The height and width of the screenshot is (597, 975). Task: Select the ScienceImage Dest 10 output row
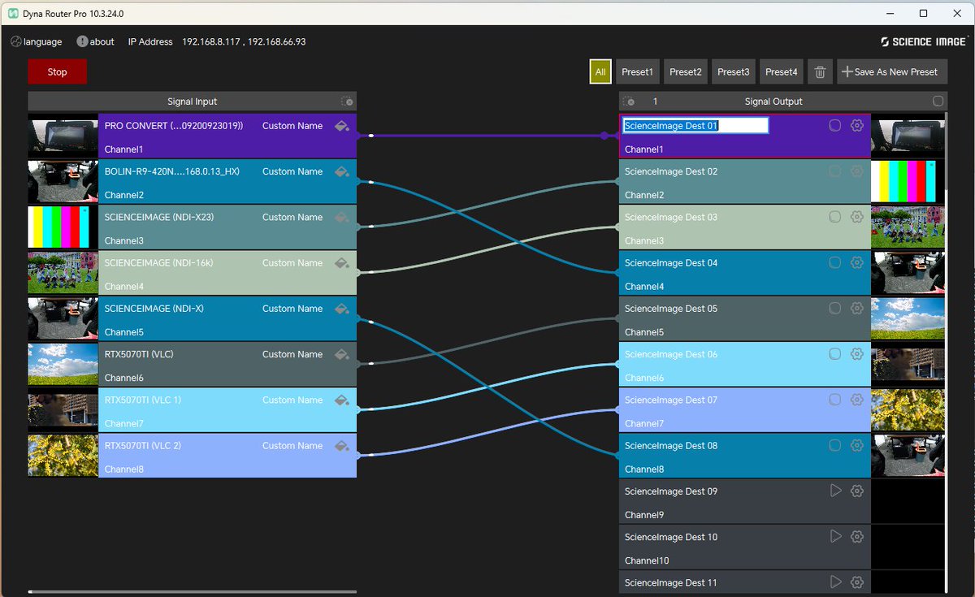click(x=745, y=547)
